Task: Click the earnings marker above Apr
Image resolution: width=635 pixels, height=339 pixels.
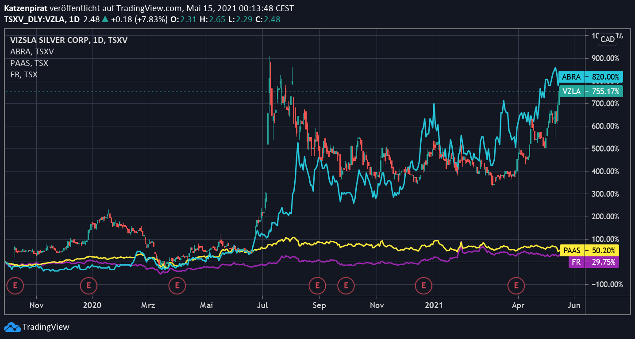Action: tap(516, 285)
